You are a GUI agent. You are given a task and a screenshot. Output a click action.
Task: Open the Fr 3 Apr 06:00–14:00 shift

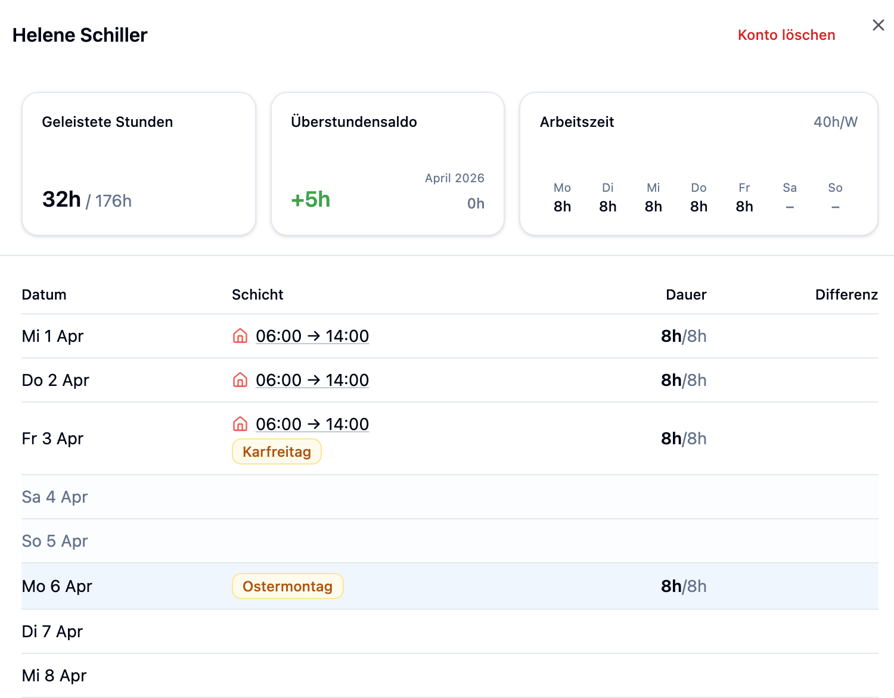pos(312,424)
